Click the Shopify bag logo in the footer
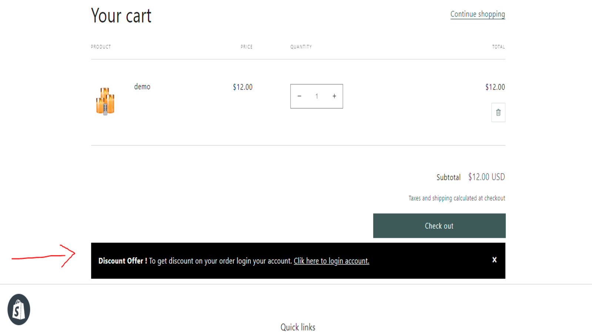Viewport: 592px width, 333px height. coord(18,309)
